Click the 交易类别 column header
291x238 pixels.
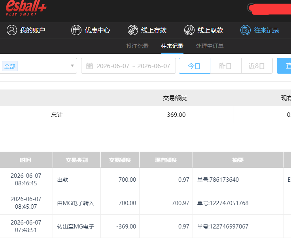coord(77,160)
